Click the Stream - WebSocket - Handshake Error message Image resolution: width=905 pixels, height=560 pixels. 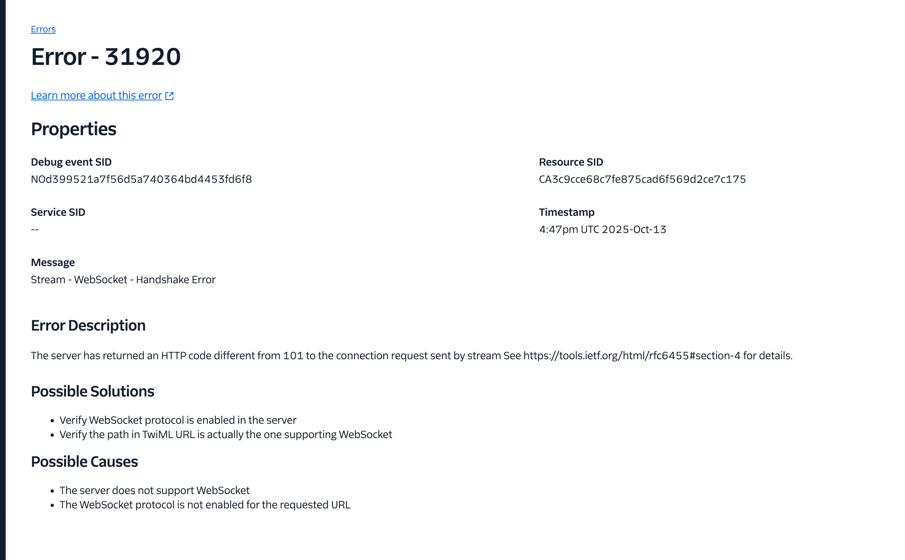pos(123,280)
